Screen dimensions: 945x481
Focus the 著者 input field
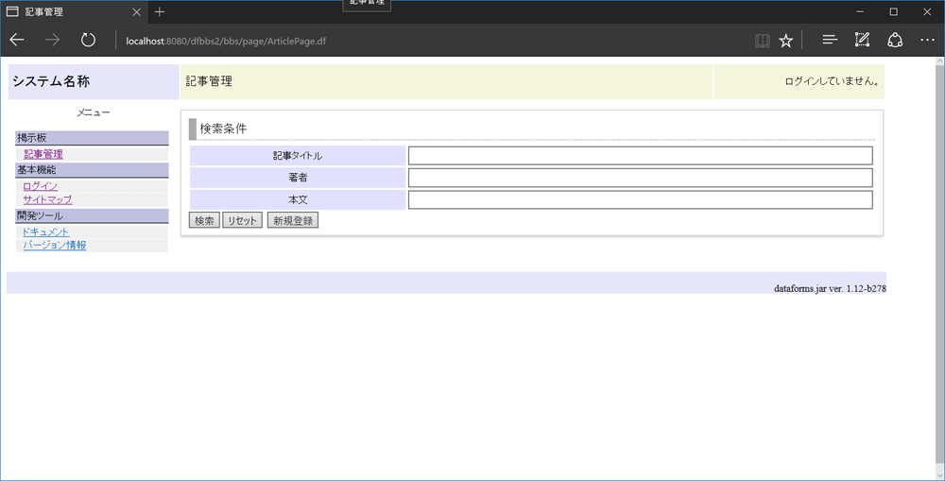click(640, 178)
